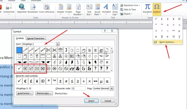Open the Text Box gallery
The width and height of the screenshot is (187, 109).
click(89, 10)
